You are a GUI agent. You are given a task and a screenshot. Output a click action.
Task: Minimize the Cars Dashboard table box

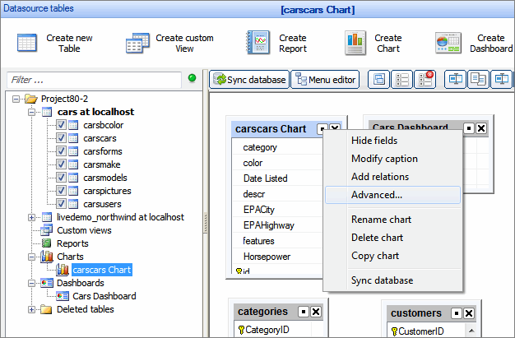(x=469, y=128)
